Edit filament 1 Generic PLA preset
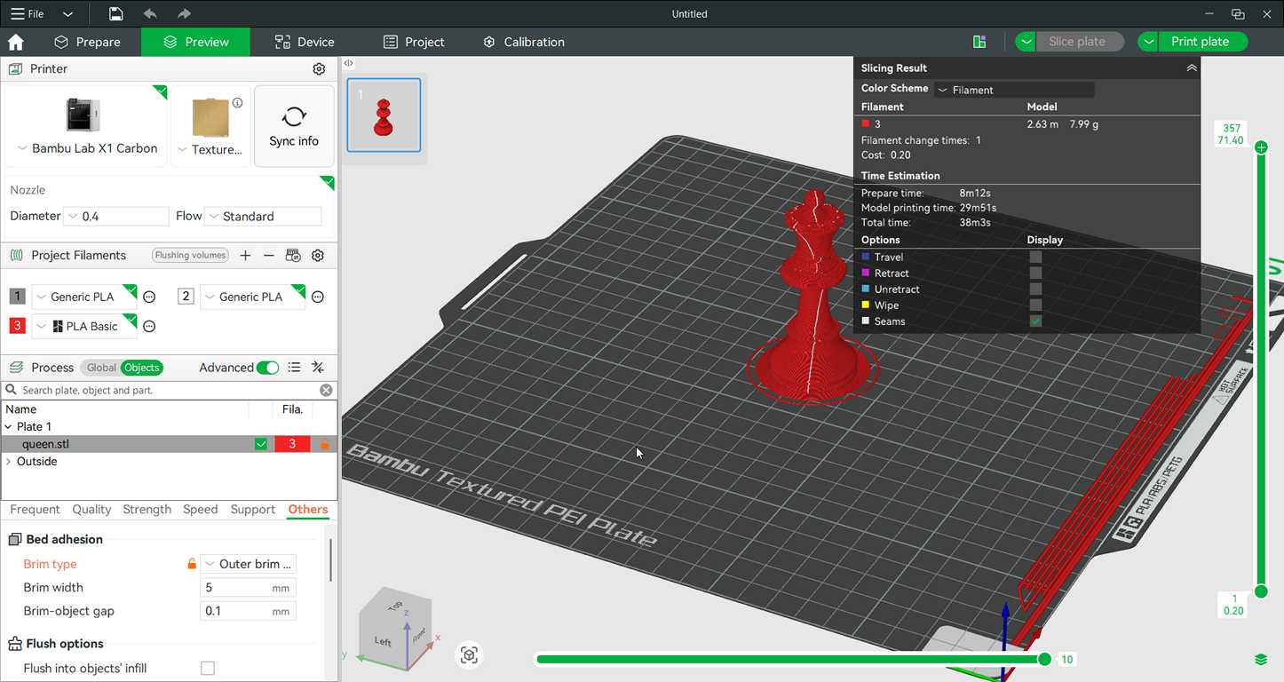This screenshot has width=1284, height=682. (149, 297)
